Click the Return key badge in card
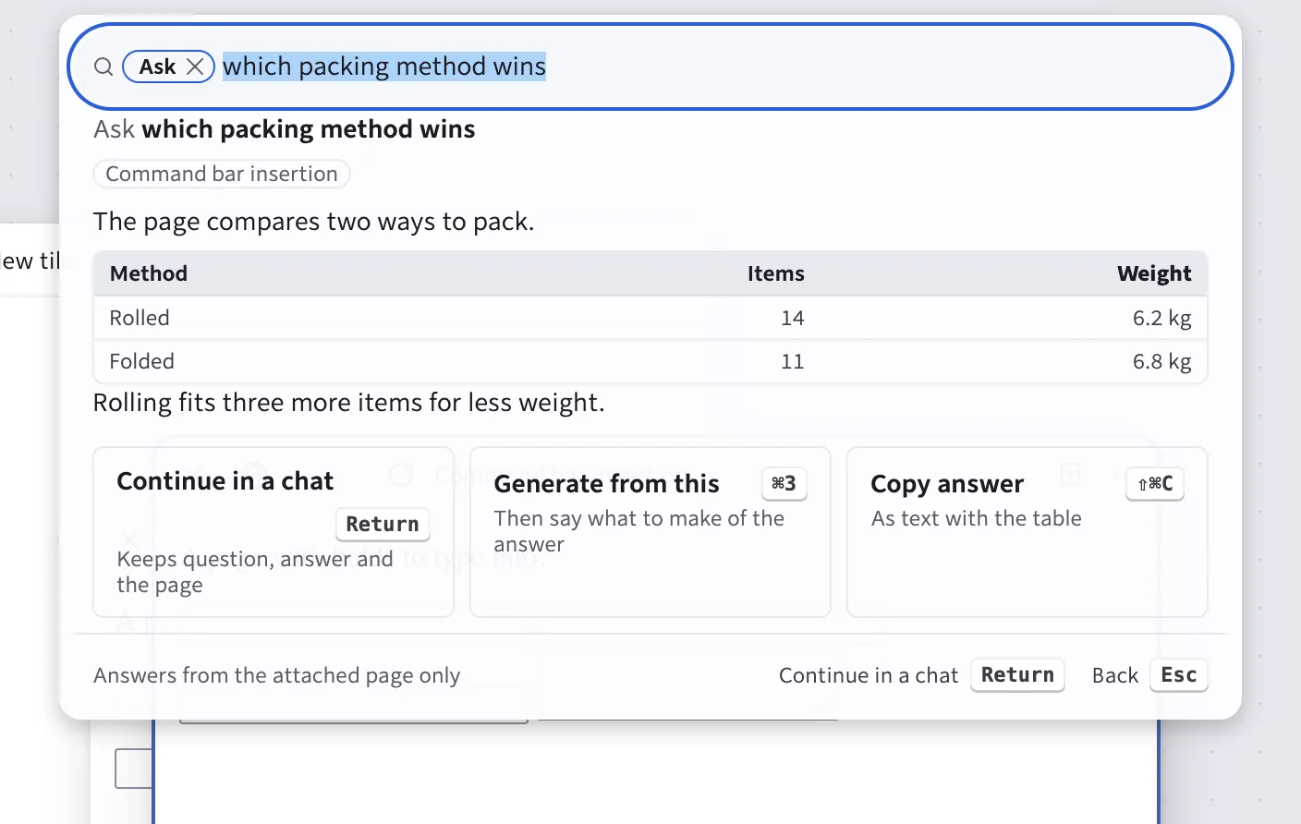 pyautogui.click(x=383, y=524)
